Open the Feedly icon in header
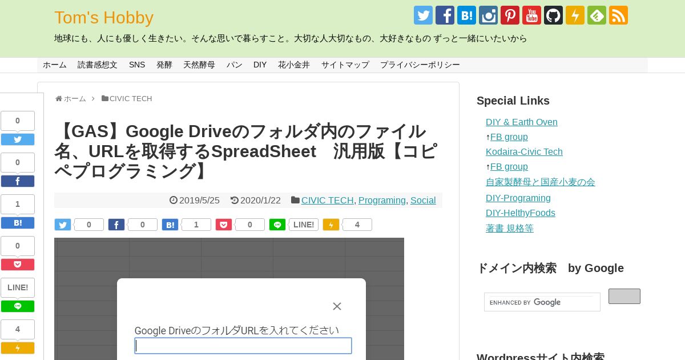Image resolution: width=685 pixels, height=360 pixels. pos(597,15)
